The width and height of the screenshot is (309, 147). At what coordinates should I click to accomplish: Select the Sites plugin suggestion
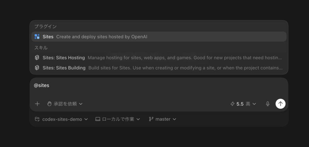[159, 37]
